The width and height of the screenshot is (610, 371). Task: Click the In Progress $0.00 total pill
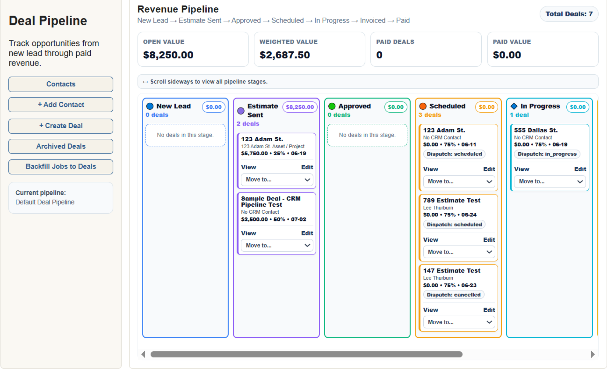click(x=578, y=107)
